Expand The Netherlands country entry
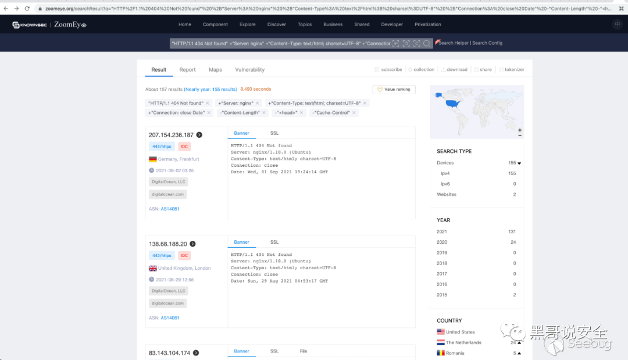This screenshot has height=360, width=628. click(x=519, y=343)
